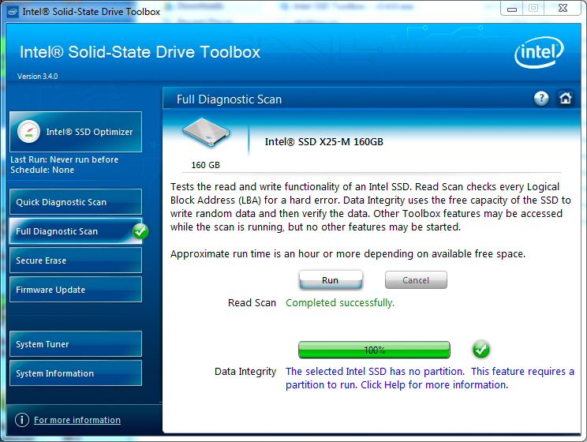Screen dimensions: 587x442
Task: Open System Information
Action: (76, 373)
